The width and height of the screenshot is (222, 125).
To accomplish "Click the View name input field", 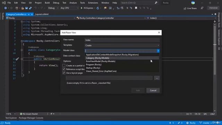I will (122, 40).
